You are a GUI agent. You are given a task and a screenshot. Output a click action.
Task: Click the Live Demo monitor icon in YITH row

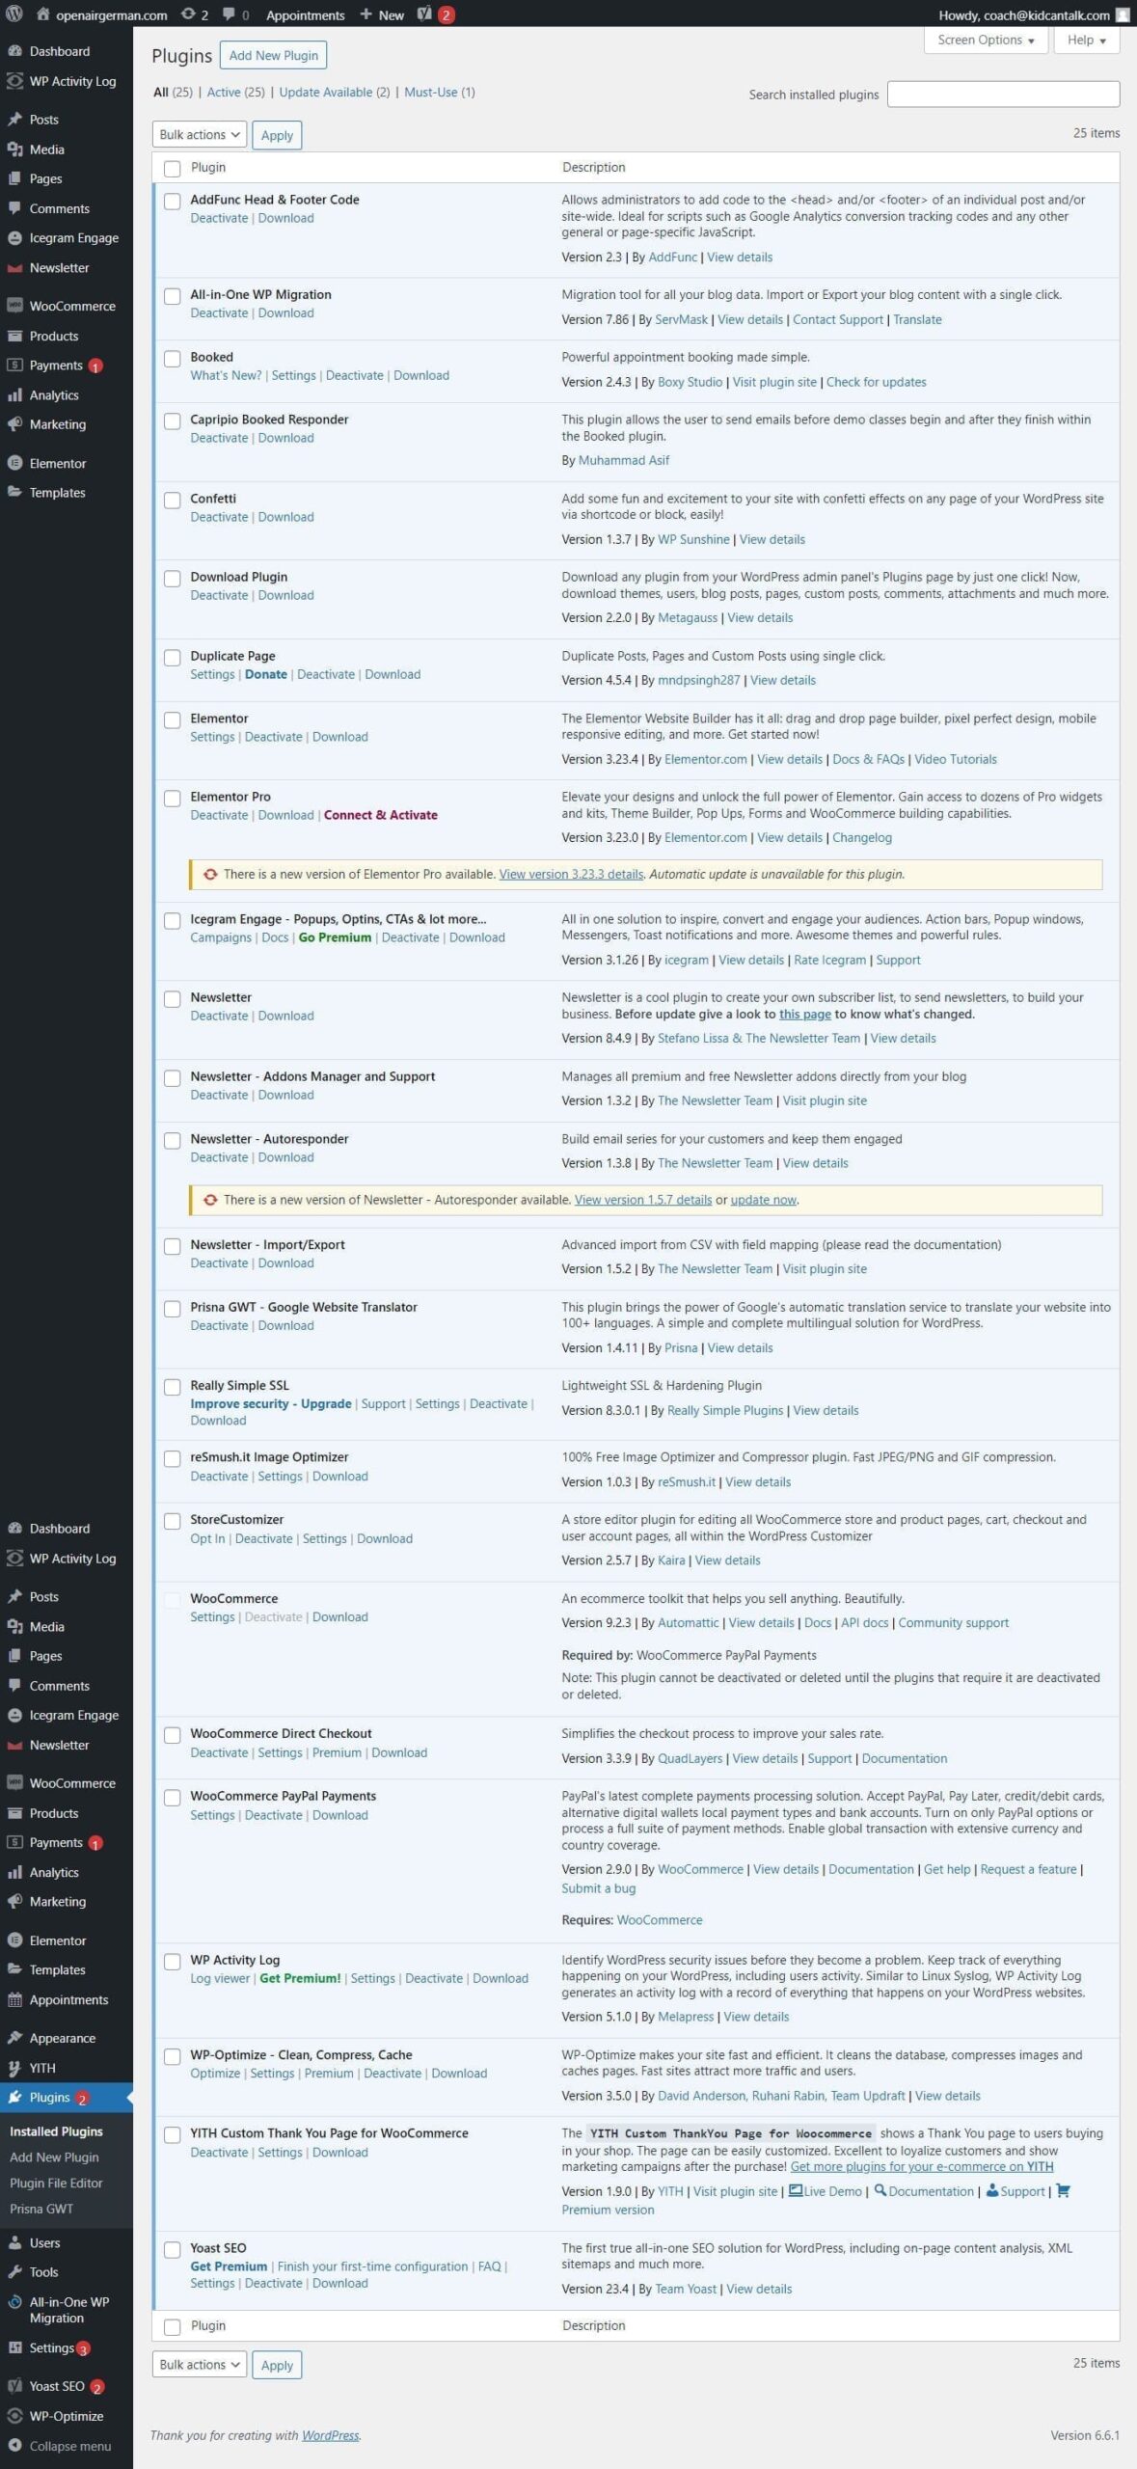(796, 2190)
